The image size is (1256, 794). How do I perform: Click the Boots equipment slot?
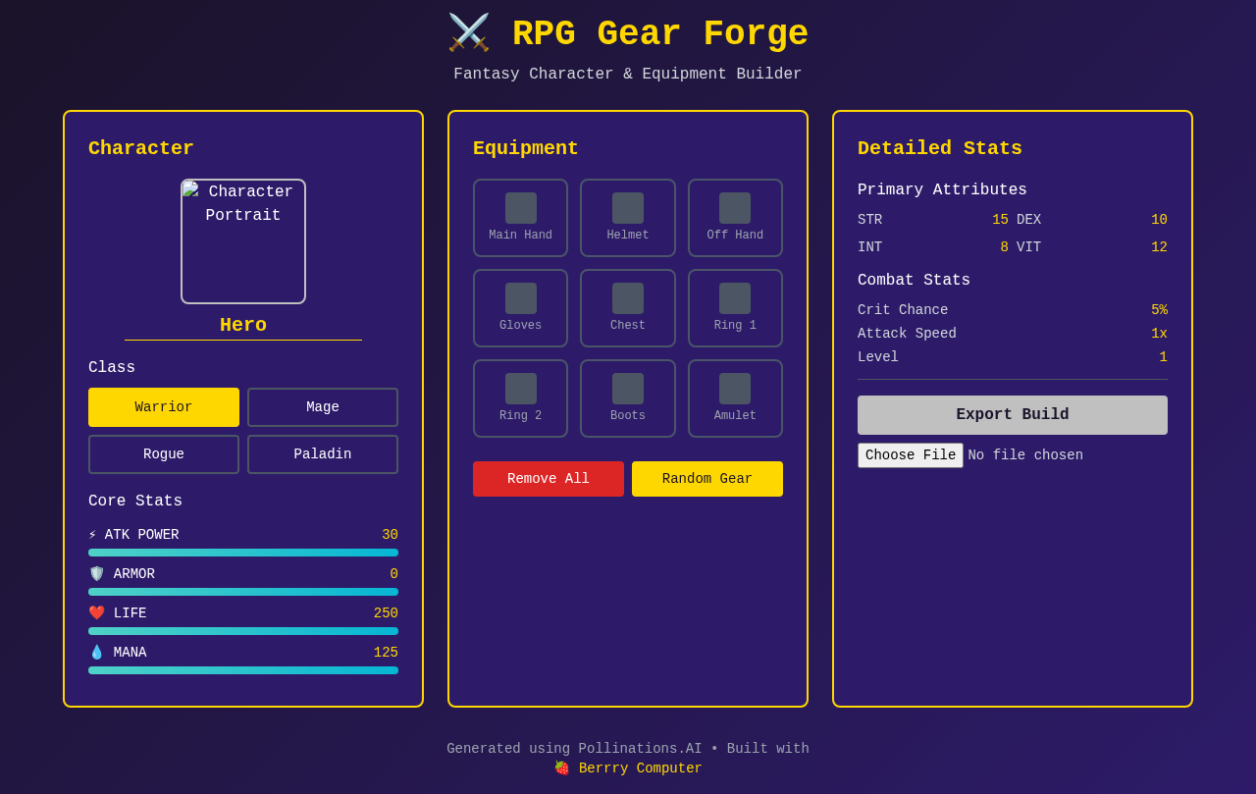[x=628, y=398]
